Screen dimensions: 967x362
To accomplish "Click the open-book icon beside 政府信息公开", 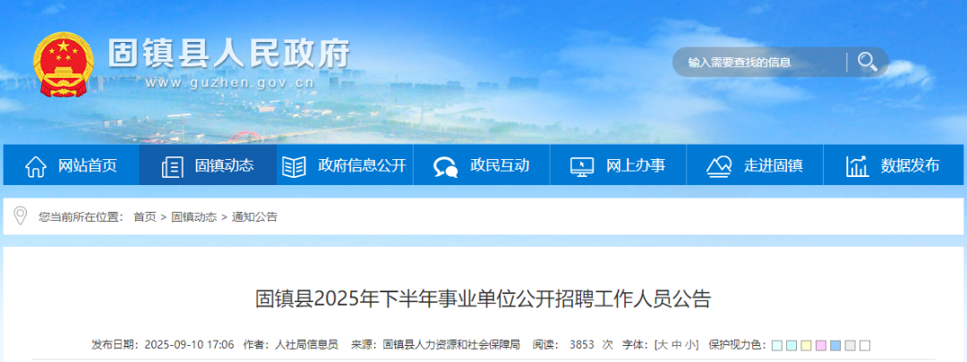I will tap(294, 166).
